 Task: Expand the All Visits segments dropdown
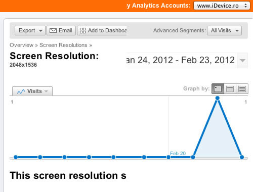(x=224, y=30)
